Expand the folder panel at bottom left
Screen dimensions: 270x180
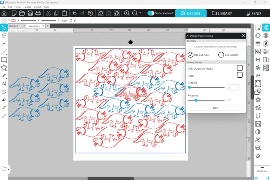(9, 169)
